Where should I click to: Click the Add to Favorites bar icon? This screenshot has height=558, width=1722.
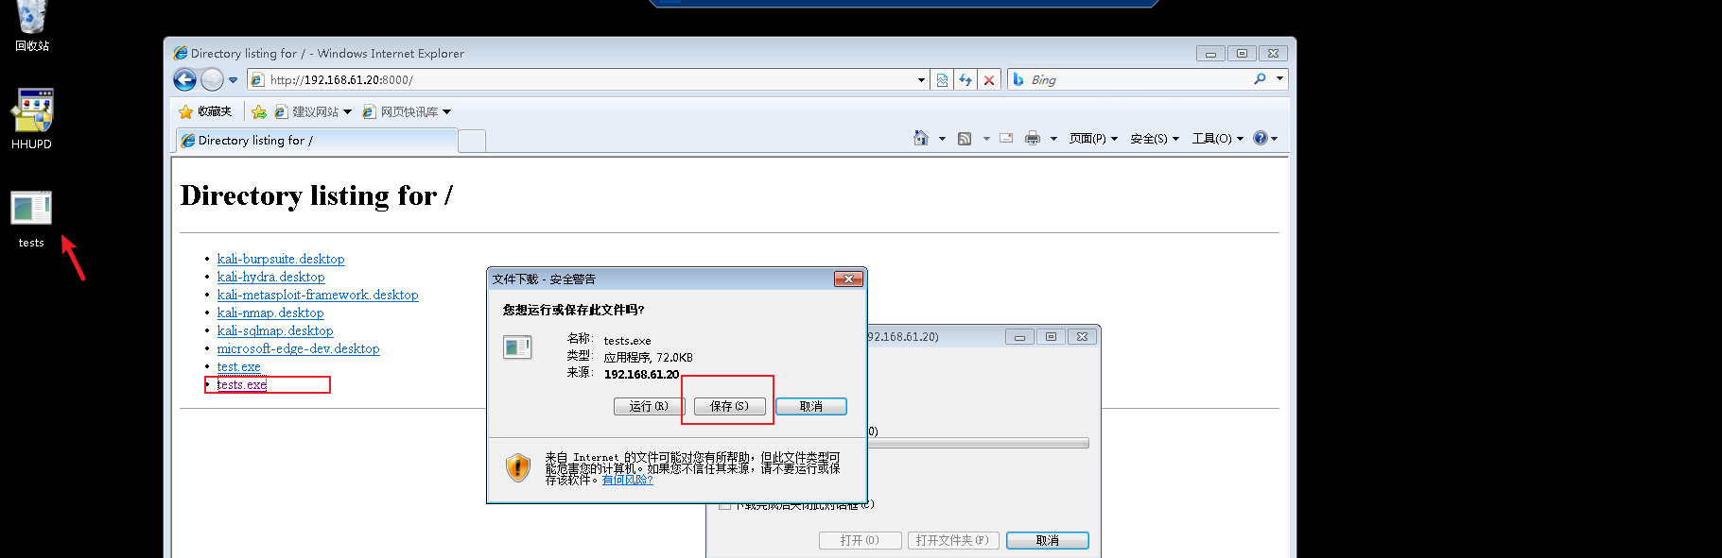pyautogui.click(x=258, y=111)
